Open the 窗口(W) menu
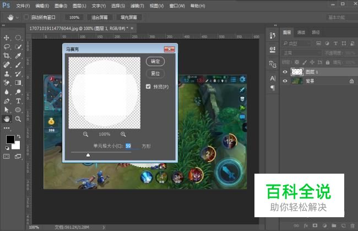Screen dimensions: 358x231 coord(177,6)
